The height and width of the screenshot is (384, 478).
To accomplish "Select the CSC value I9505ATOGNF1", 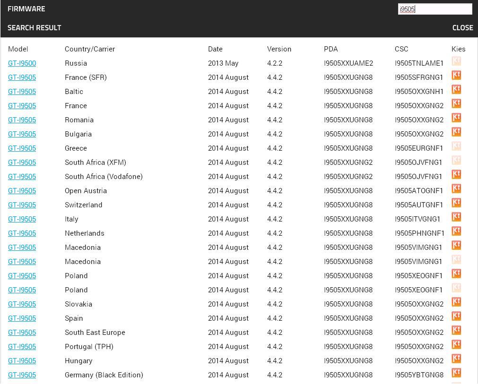I will [x=418, y=191].
